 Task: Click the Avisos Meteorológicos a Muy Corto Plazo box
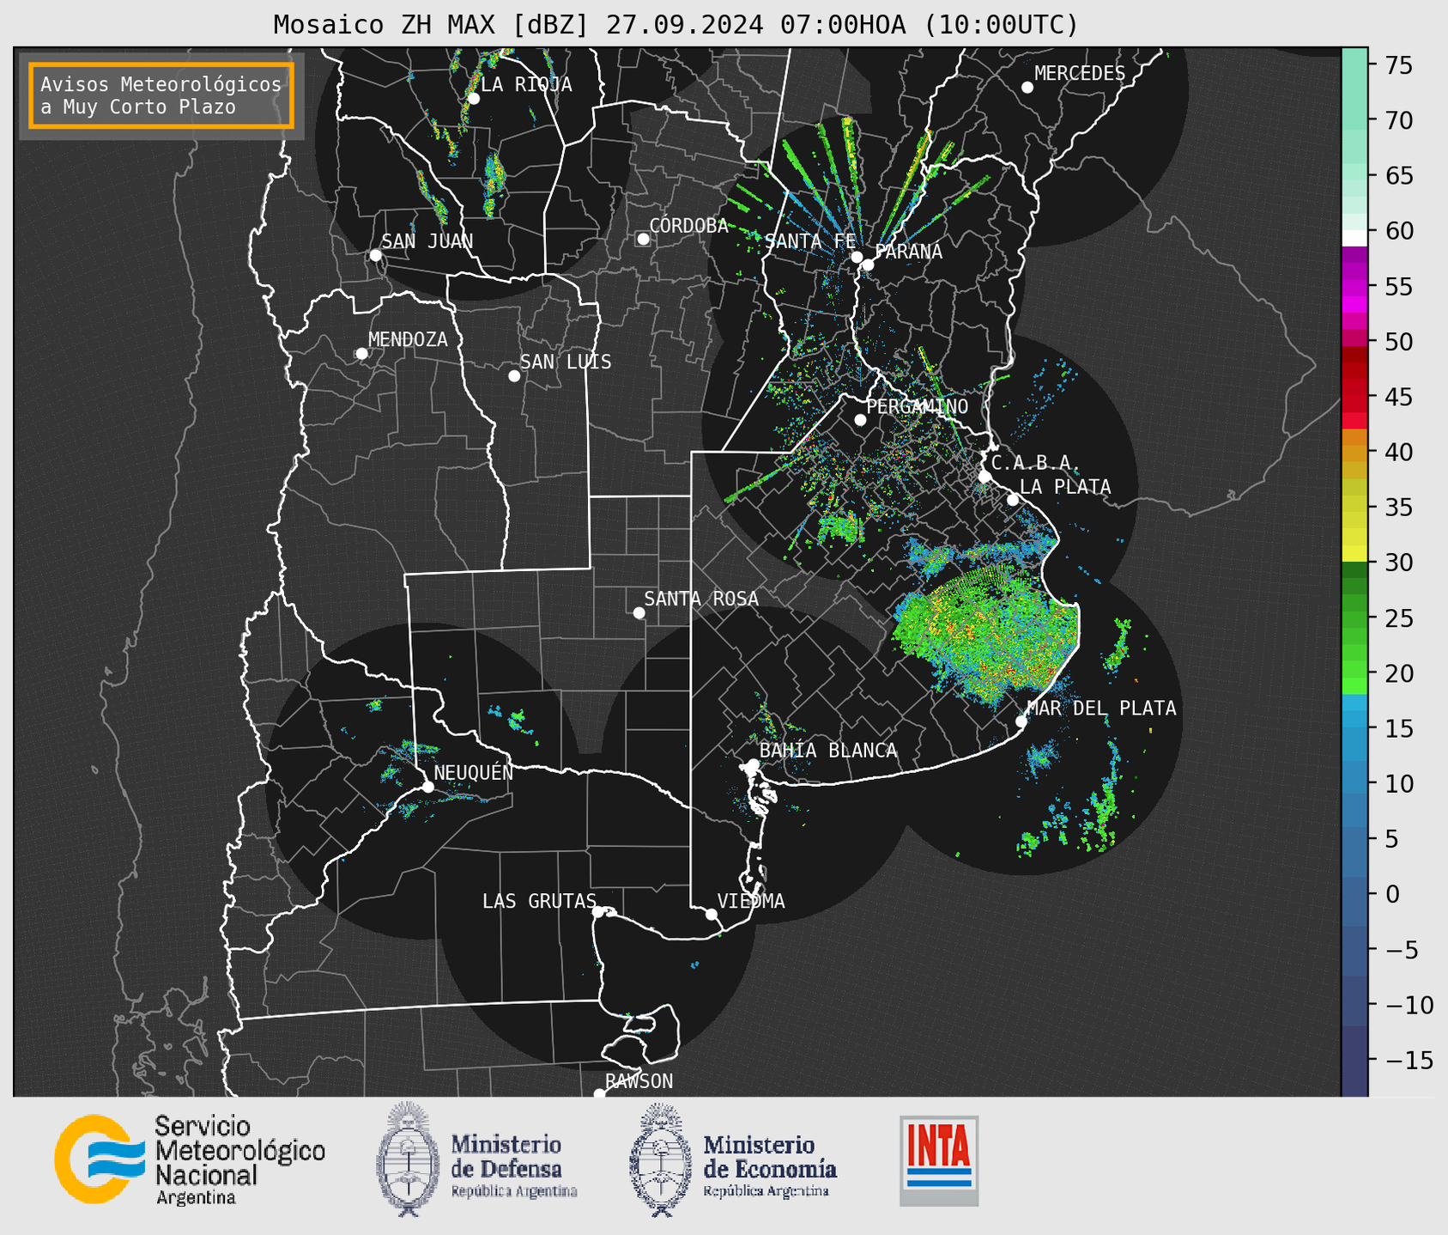[x=161, y=95]
